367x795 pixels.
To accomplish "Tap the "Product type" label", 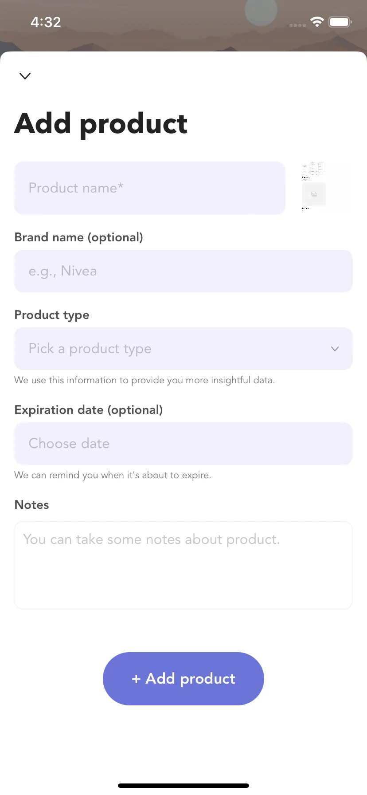I will pyautogui.click(x=52, y=315).
